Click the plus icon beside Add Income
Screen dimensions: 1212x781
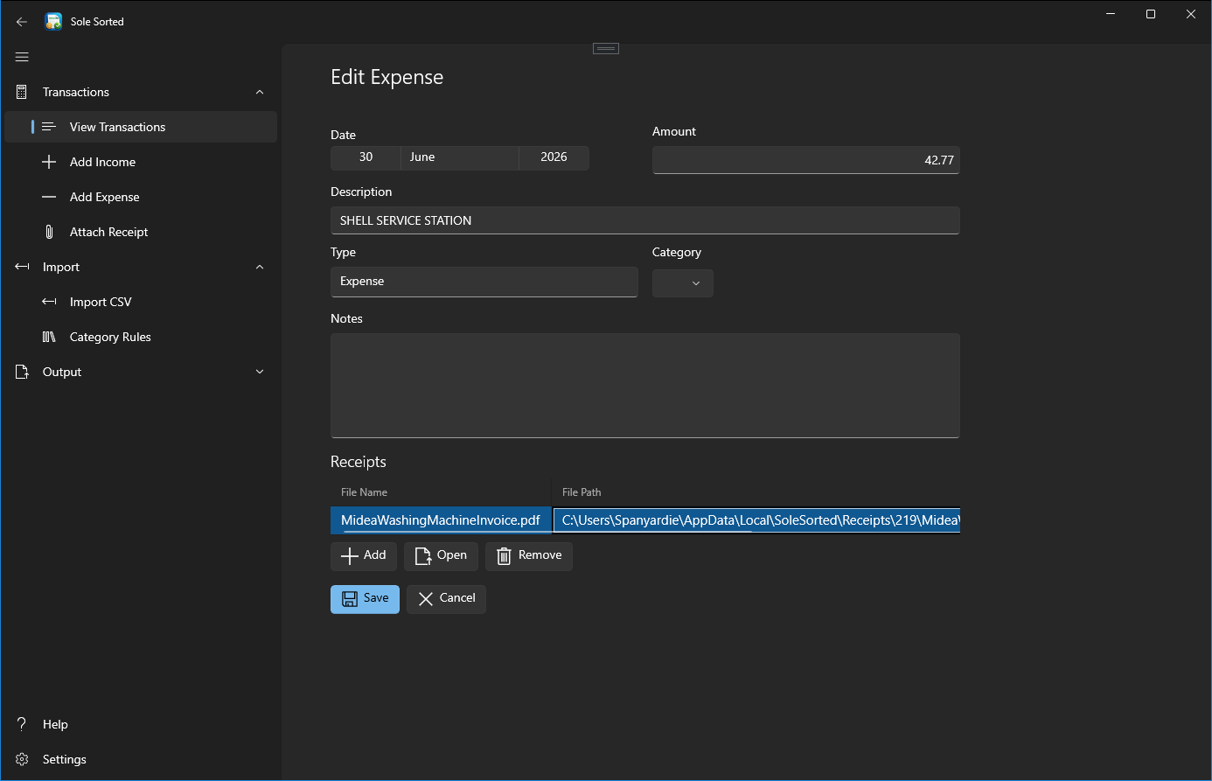click(49, 162)
